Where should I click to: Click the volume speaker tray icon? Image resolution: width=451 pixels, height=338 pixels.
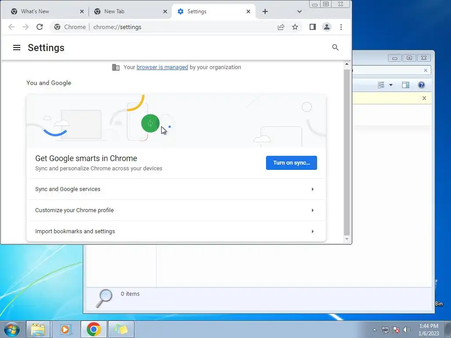pyautogui.click(x=407, y=330)
